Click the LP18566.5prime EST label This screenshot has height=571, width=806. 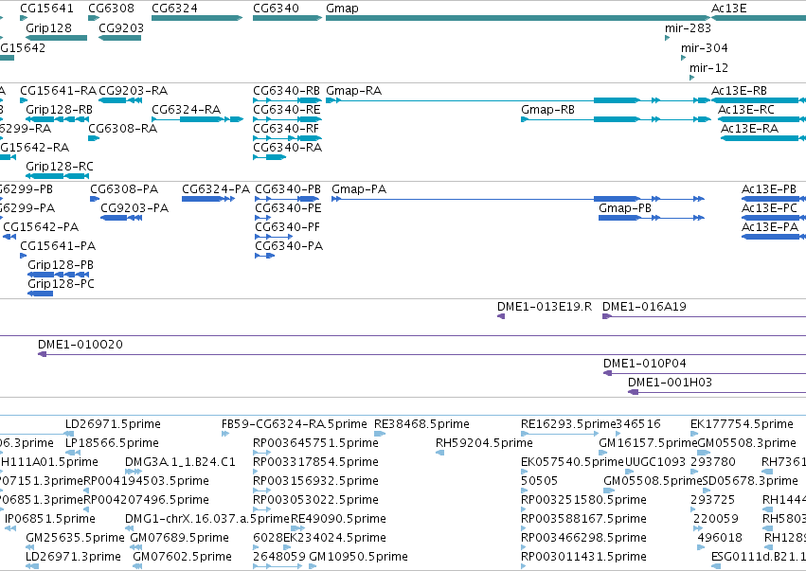tap(112, 443)
